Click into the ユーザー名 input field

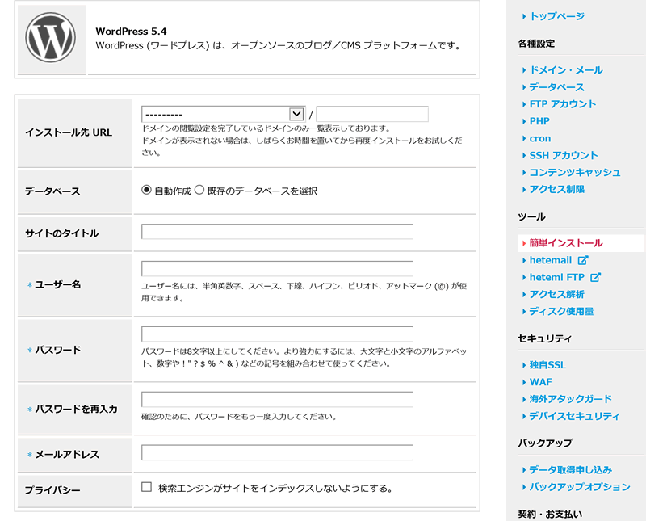point(277,269)
